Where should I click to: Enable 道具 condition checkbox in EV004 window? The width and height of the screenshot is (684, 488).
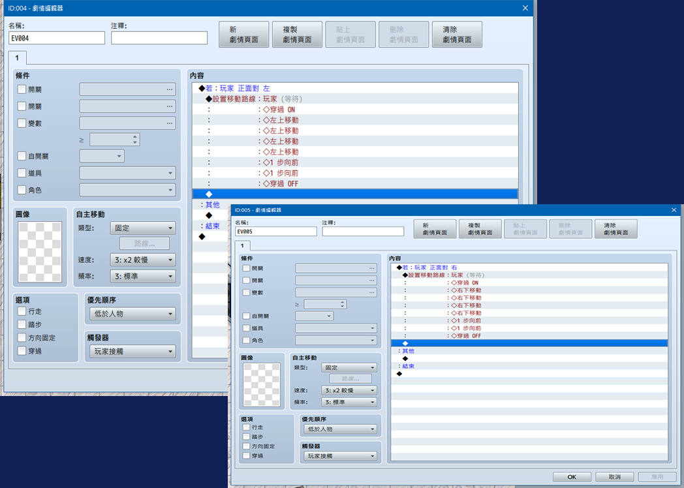pos(22,173)
